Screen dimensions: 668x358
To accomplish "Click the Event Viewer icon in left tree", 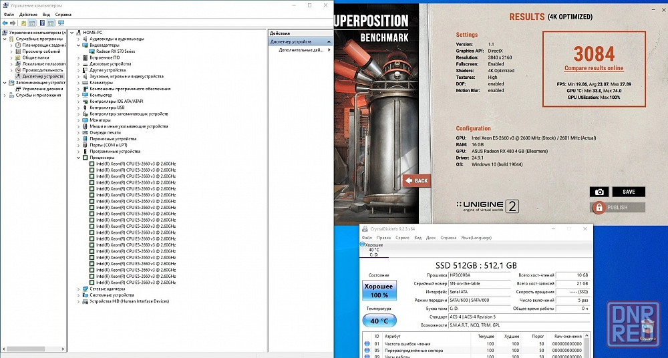I will (x=18, y=51).
